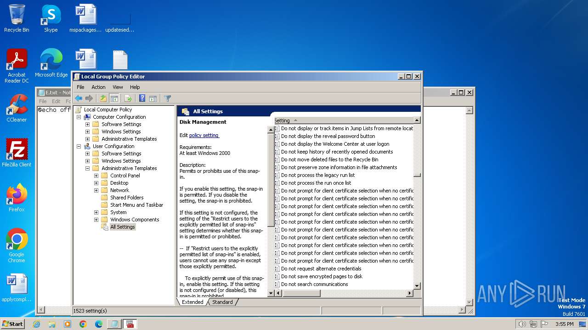The width and height of the screenshot is (588, 330).
Task: Select Local Computer Policy root node
Action: click(x=107, y=110)
